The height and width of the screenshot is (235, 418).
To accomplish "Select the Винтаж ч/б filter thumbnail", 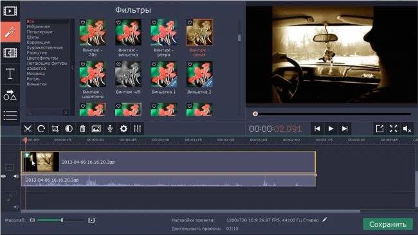I will [x=128, y=74].
